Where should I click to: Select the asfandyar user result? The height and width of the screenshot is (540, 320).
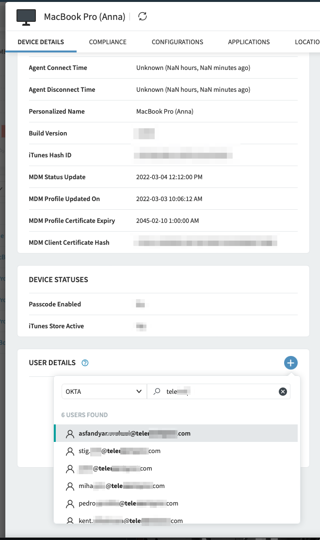click(x=134, y=434)
